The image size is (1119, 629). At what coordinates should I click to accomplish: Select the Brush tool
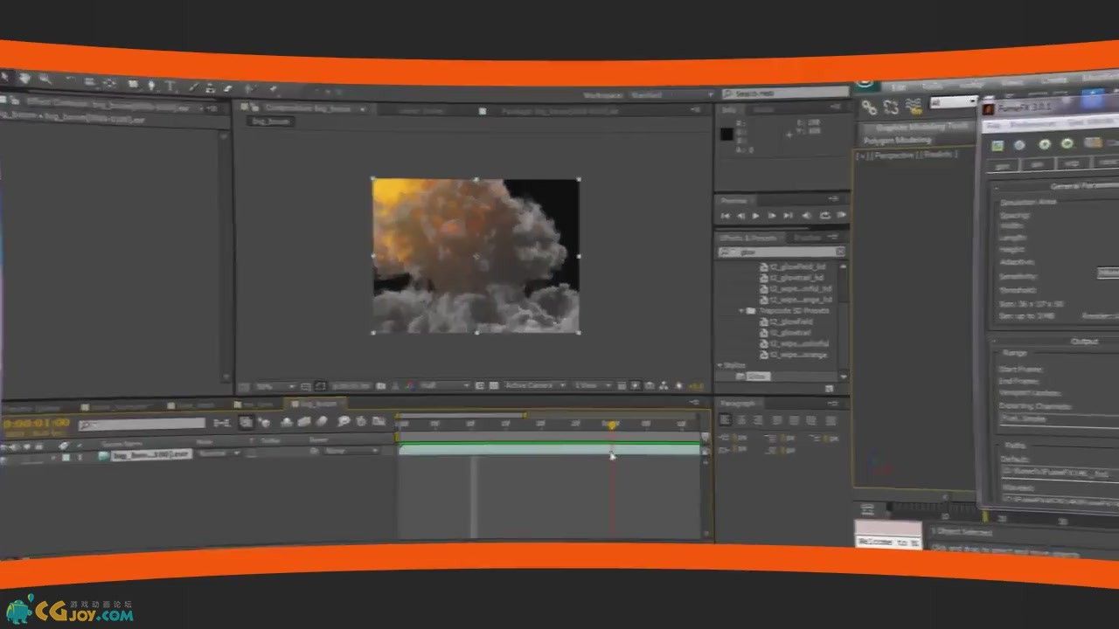(193, 86)
